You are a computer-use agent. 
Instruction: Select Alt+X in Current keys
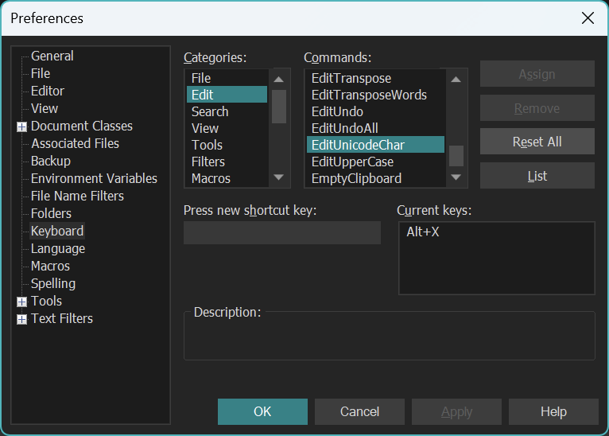tap(423, 232)
